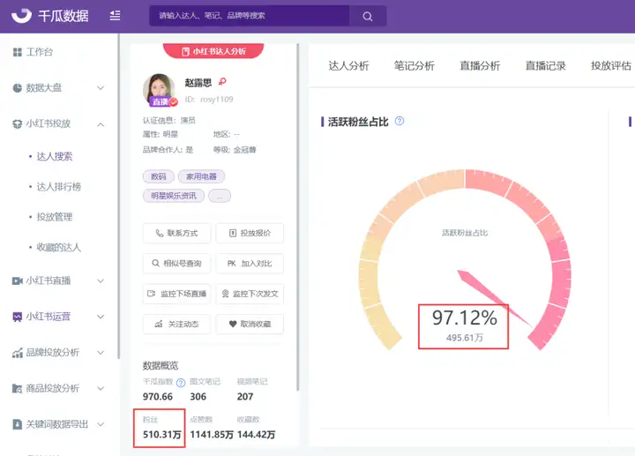Screen dimensions: 635x456
Task: Switch to the 直播记录 tab
Action: (x=546, y=65)
